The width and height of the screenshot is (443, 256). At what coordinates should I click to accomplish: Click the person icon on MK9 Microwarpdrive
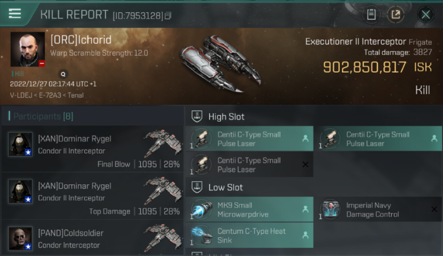coord(305,209)
